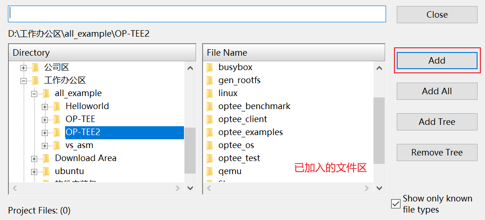
Task: Click the Directory column header
Action: click(102, 52)
